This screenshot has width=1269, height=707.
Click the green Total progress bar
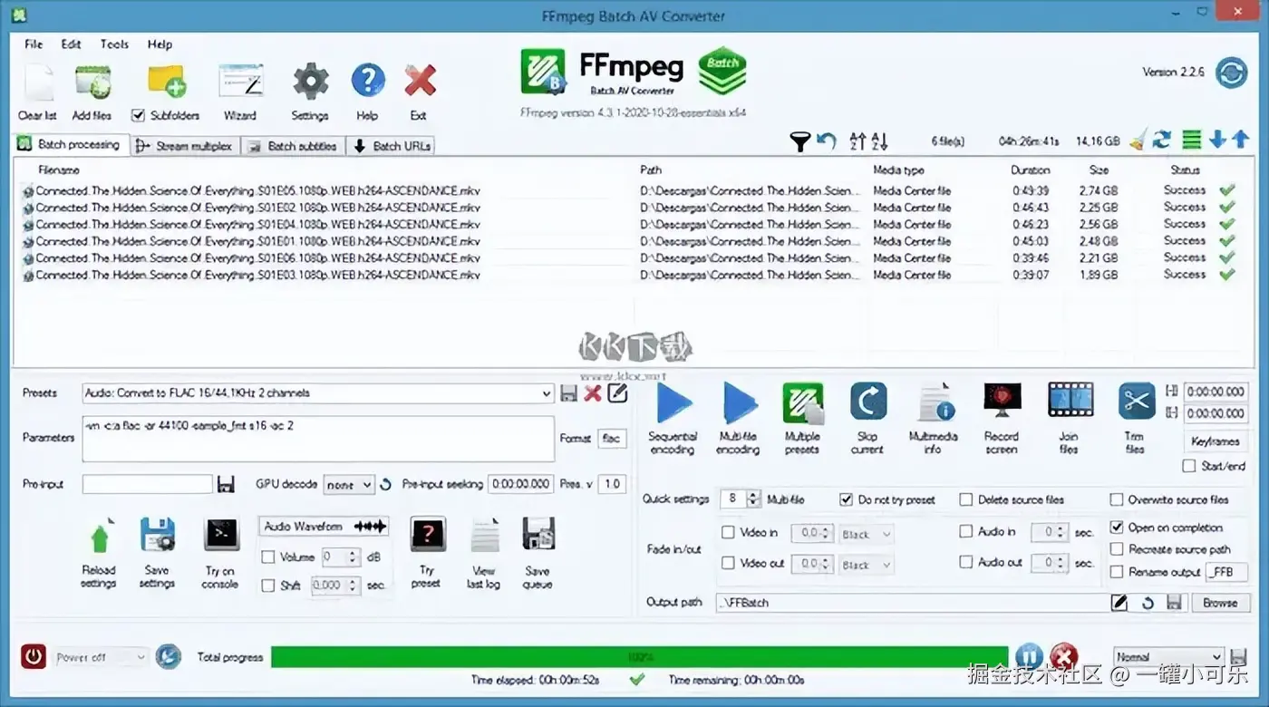coord(639,656)
